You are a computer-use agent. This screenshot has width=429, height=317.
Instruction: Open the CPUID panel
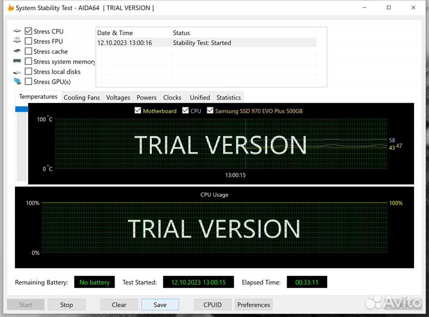(213, 305)
